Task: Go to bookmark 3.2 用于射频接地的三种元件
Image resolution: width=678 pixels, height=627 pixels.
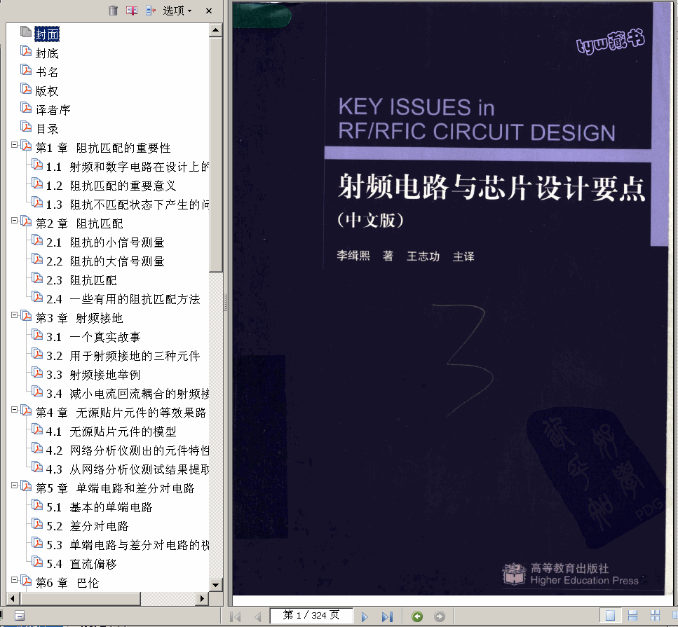Action: (x=123, y=356)
